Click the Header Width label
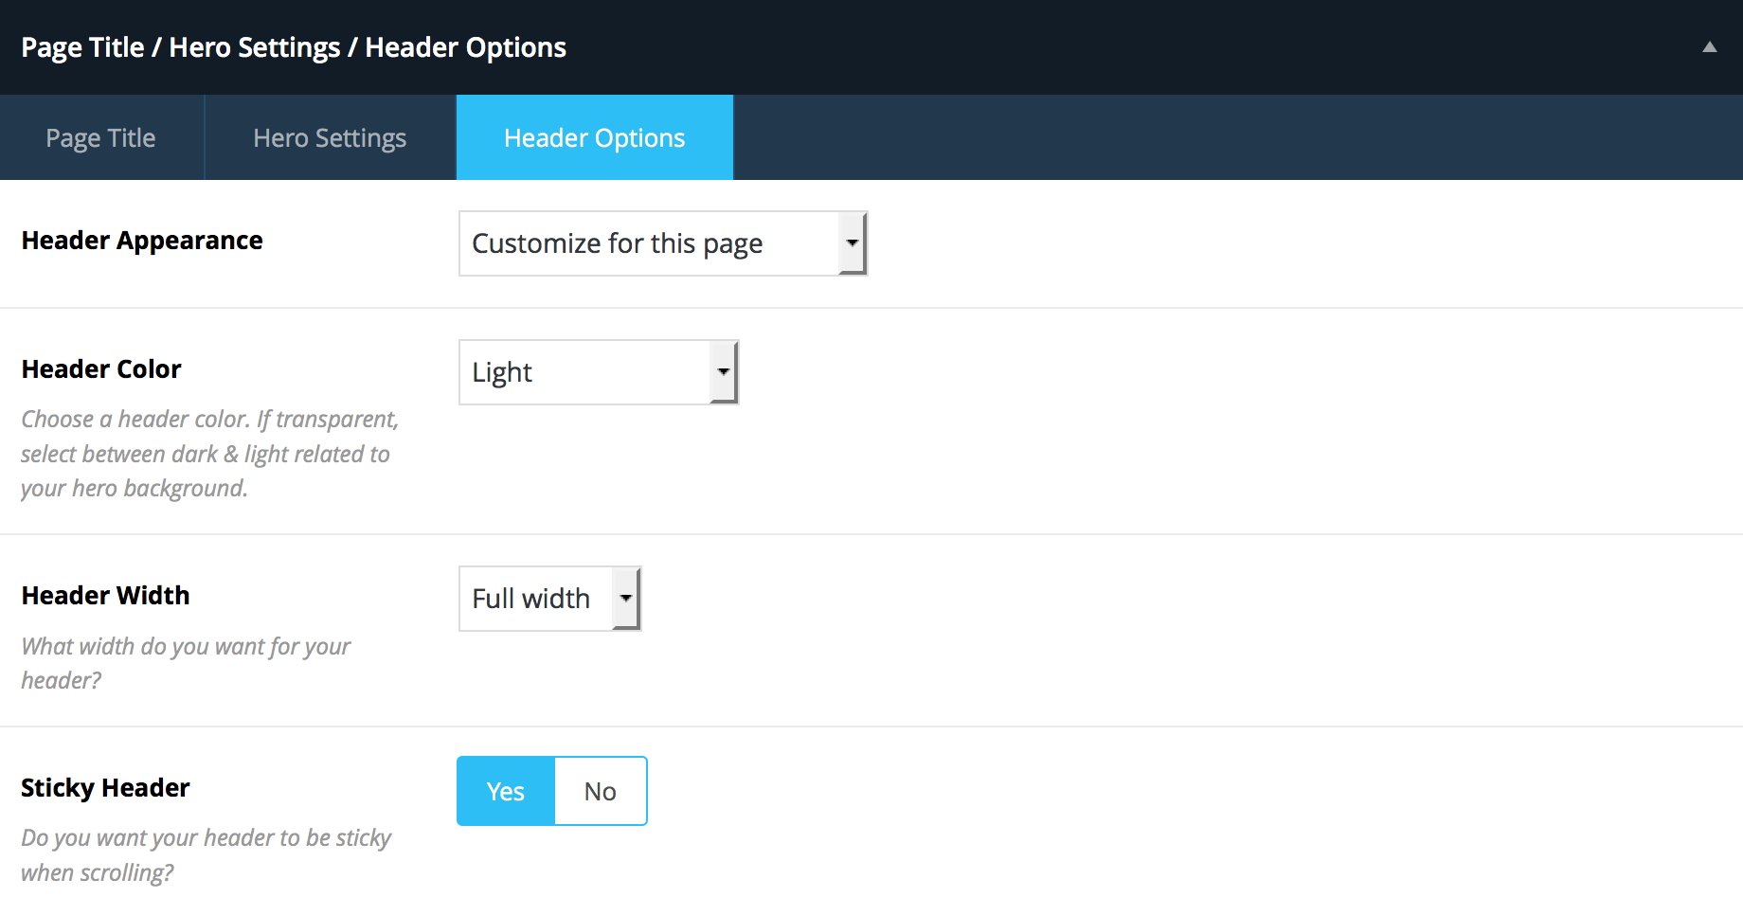 [x=105, y=595]
